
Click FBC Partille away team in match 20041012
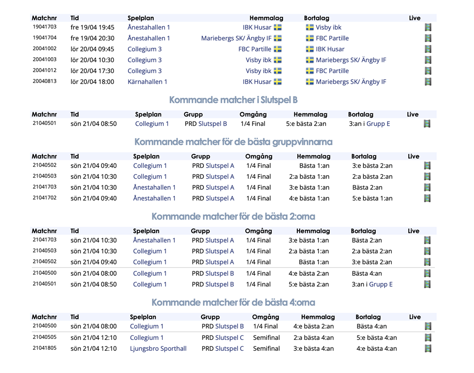(332, 71)
